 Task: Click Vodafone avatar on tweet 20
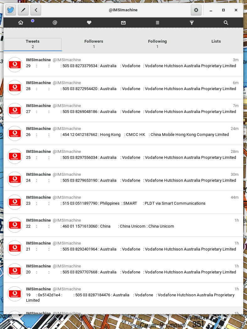click(15, 271)
